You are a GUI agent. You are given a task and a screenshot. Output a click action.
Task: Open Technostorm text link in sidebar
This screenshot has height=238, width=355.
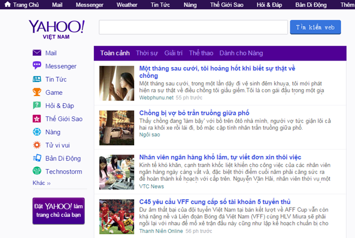pos(64,171)
